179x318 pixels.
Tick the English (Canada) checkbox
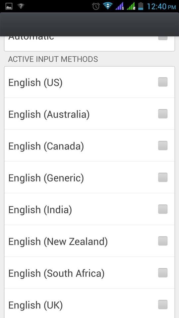[163, 146]
